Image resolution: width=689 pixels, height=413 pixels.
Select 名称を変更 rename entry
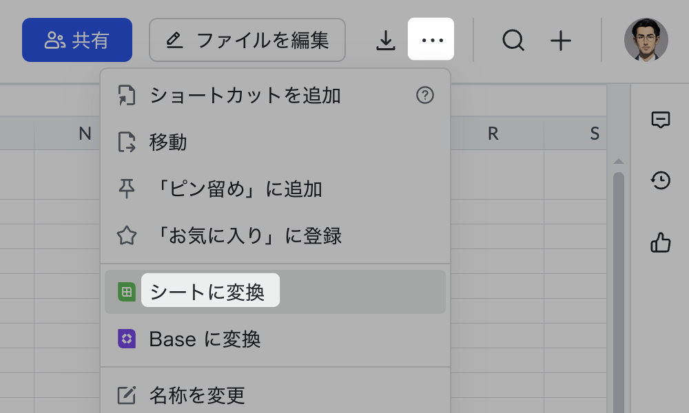pyautogui.click(x=275, y=395)
